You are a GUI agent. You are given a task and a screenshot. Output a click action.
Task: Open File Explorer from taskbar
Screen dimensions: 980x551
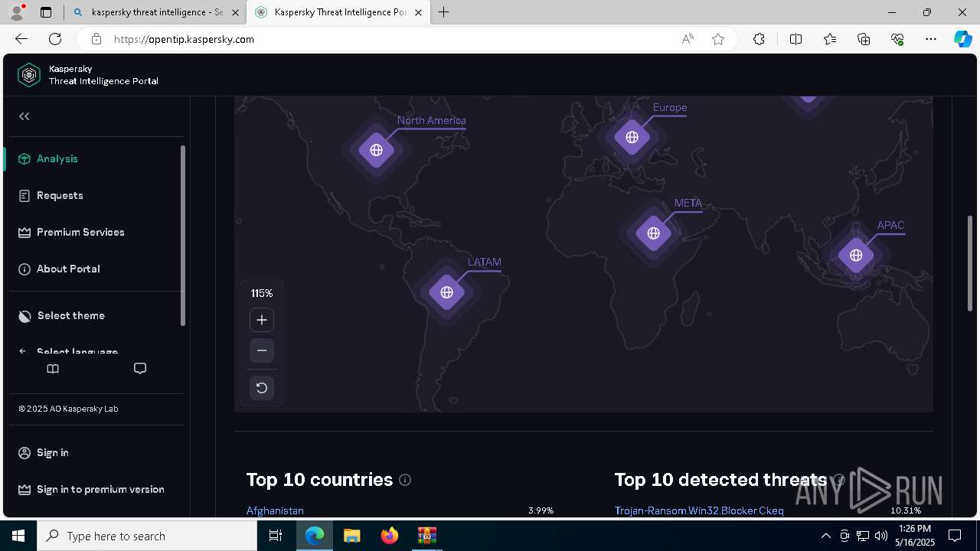click(351, 536)
